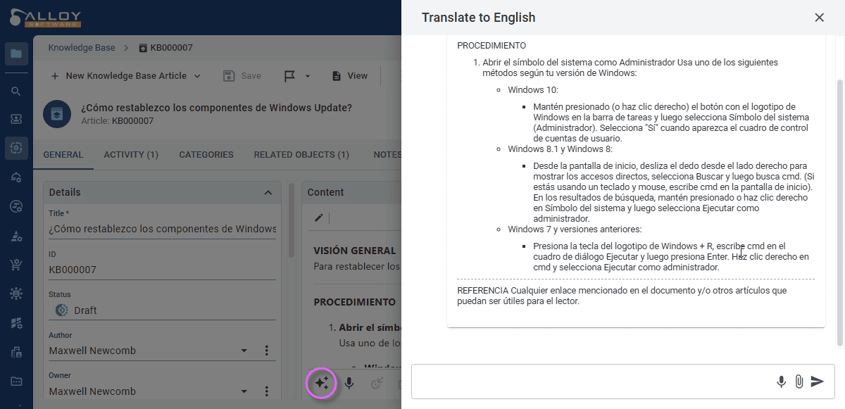The width and height of the screenshot is (845, 409).
Task: Click 'Windows 7 y versiones anteriores:' bullet
Action: (575, 229)
